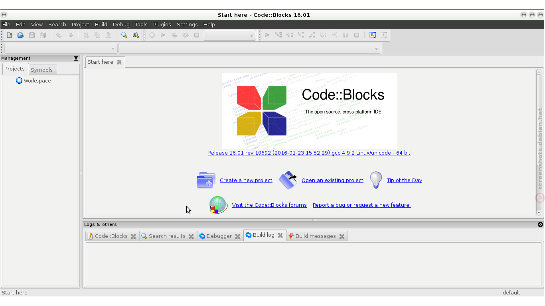The height and width of the screenshot is (306, 545).
Task: Switch to the Code::Blocks log tab
Action: pyautogui.click(x=111, y=236)
